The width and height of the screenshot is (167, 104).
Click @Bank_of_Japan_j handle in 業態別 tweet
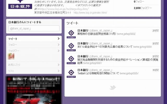[100, 31]
